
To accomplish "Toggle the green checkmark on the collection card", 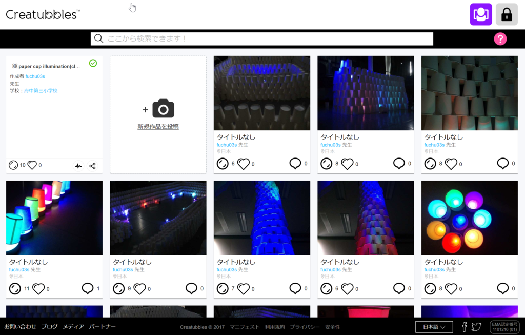I will (x=93, y=63).
